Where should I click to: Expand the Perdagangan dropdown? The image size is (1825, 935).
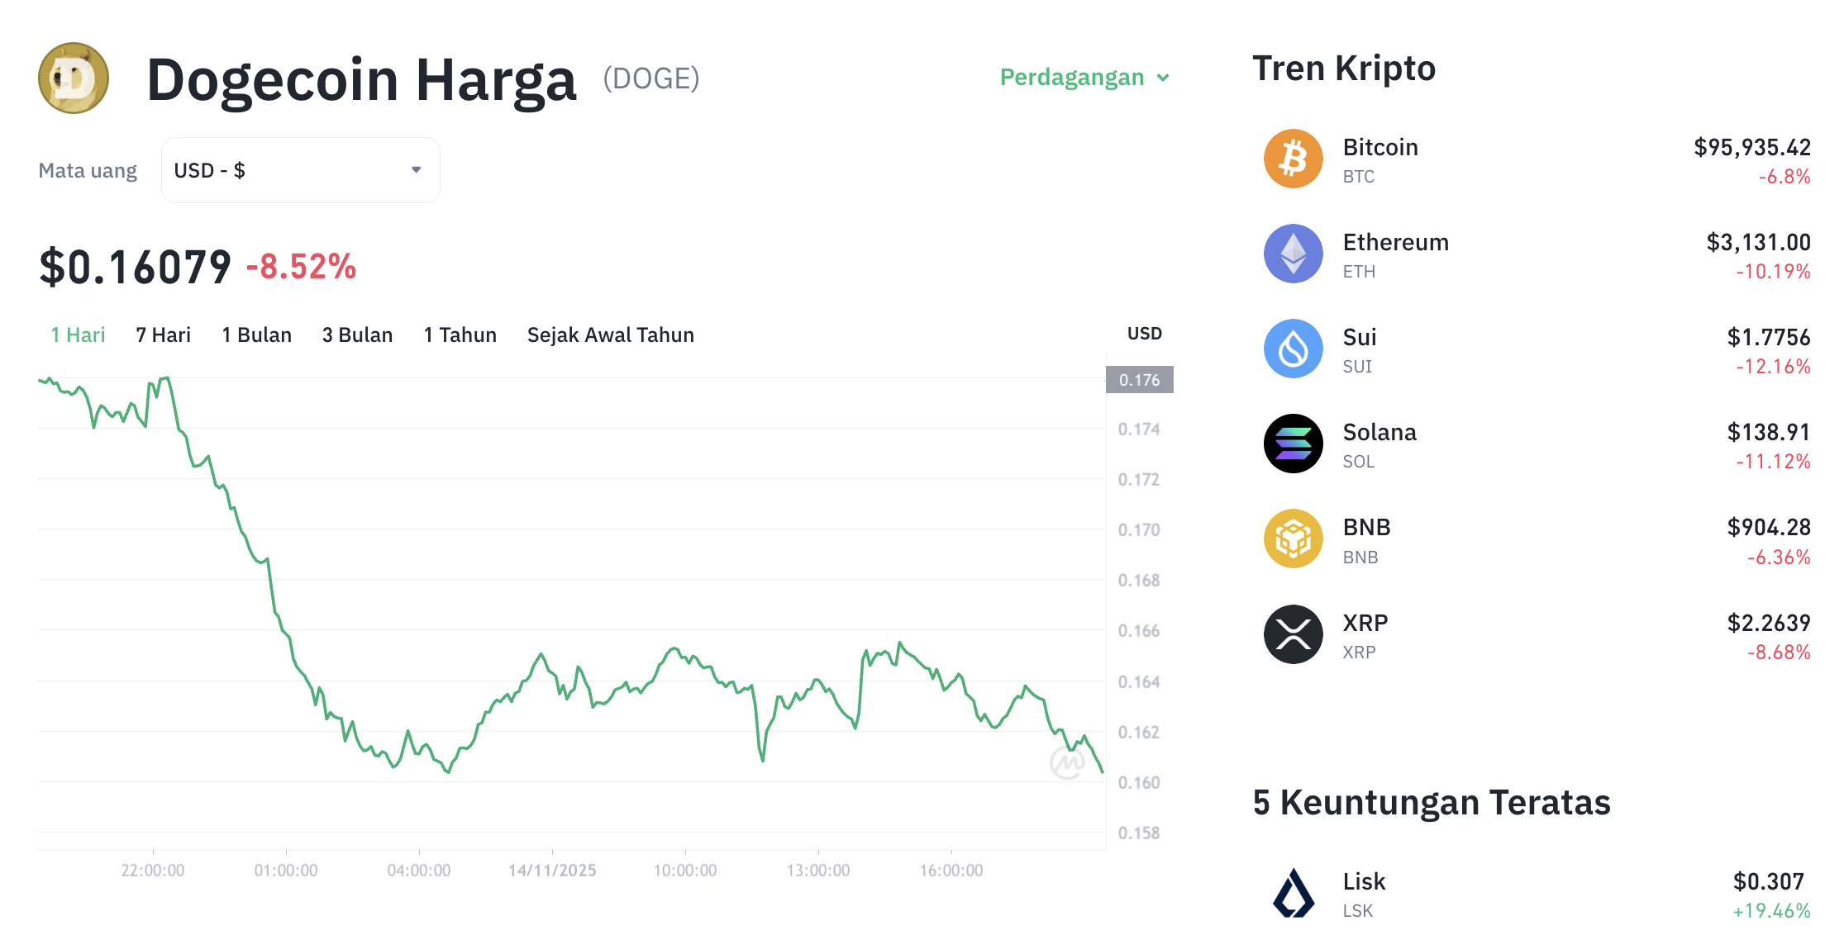[1084, 77]
